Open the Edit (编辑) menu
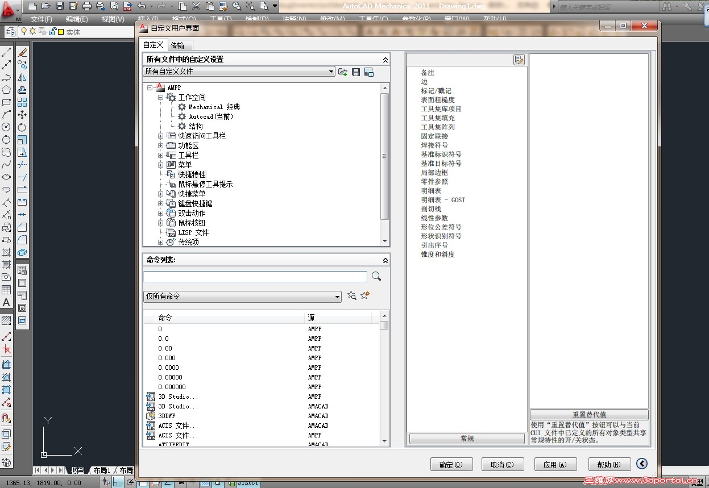 (77, 19)
